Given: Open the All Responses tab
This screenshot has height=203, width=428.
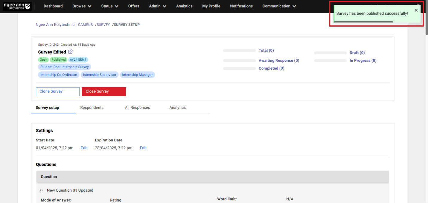Looking at the screenshot, I should pyautogui.click(x=137, y=108).
